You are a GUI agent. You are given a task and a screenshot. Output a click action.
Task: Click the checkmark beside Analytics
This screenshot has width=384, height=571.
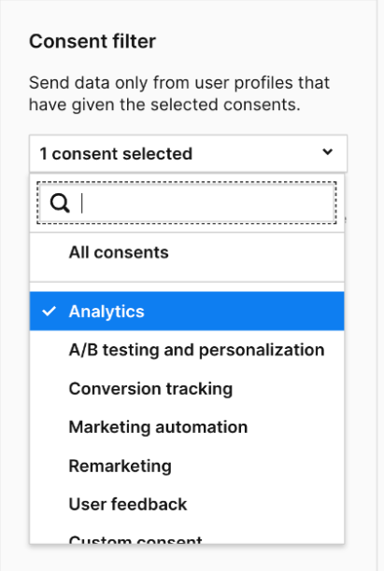[49, 312]
